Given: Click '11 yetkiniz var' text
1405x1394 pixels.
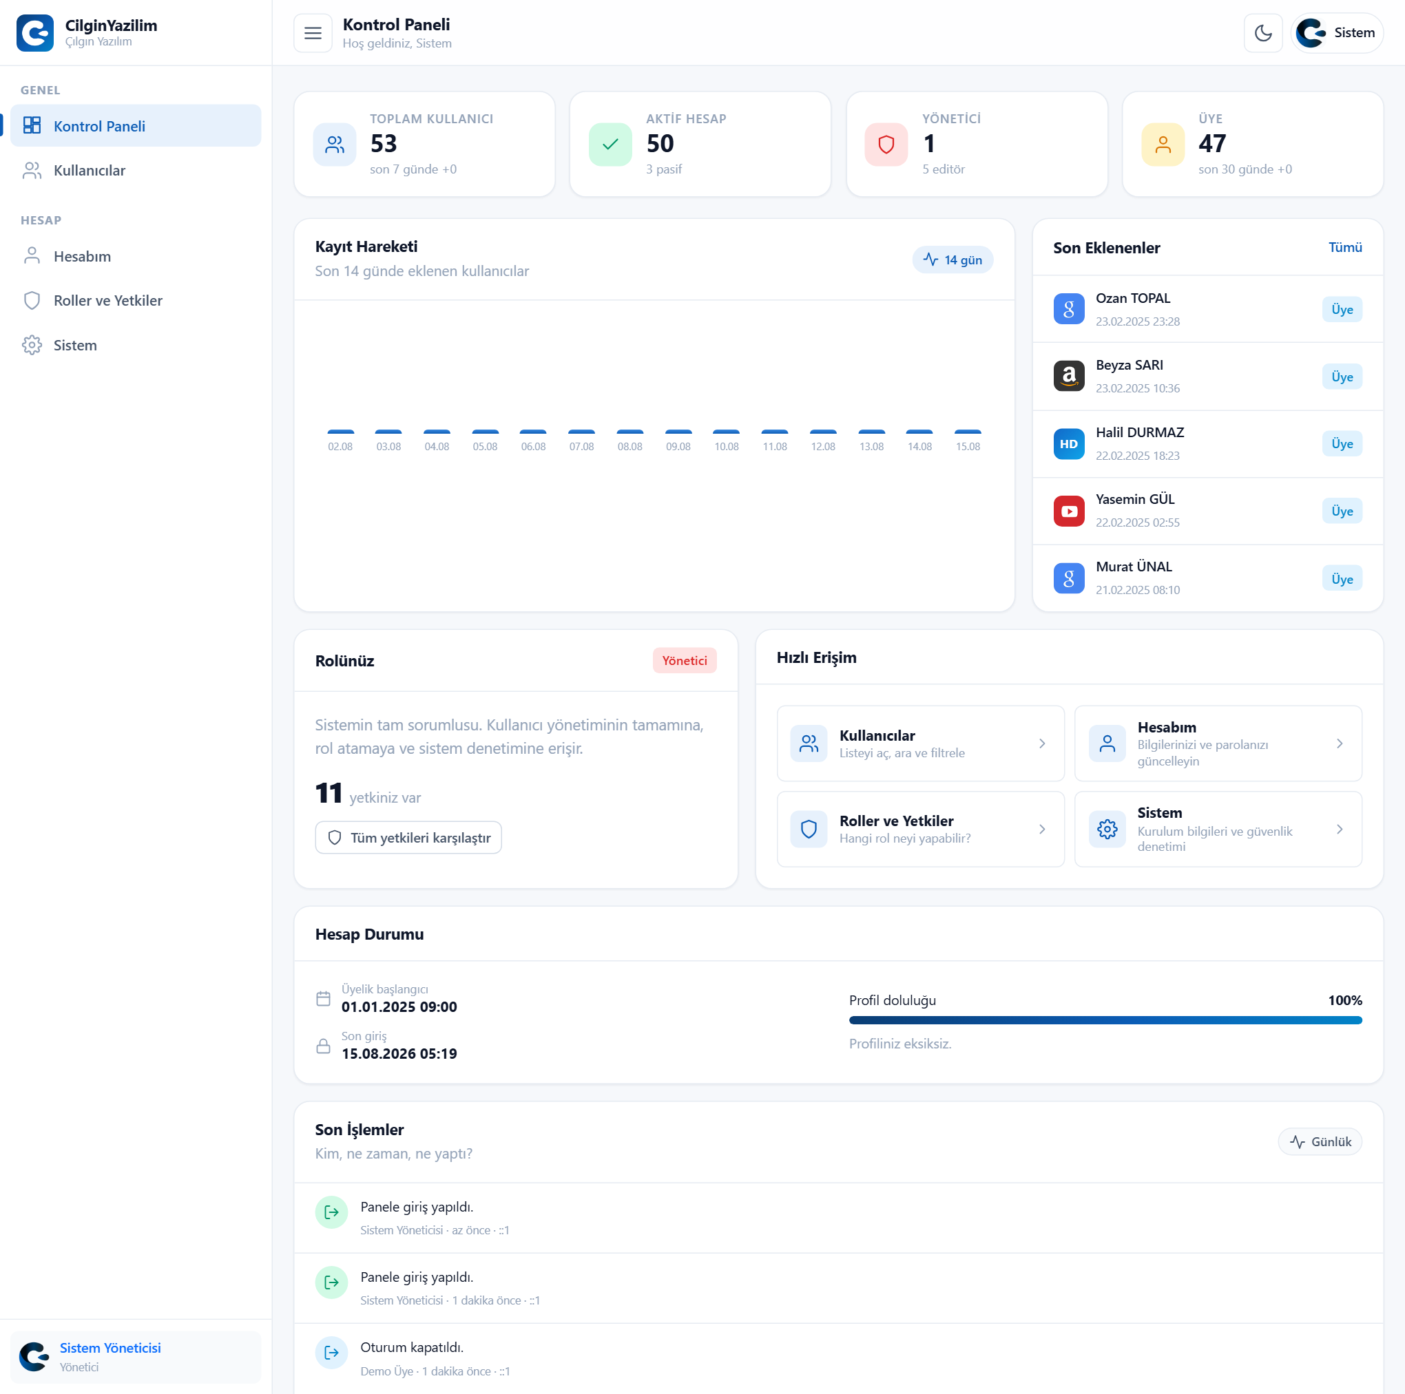Looking at the screenshot, I should [x=367, y=793].
